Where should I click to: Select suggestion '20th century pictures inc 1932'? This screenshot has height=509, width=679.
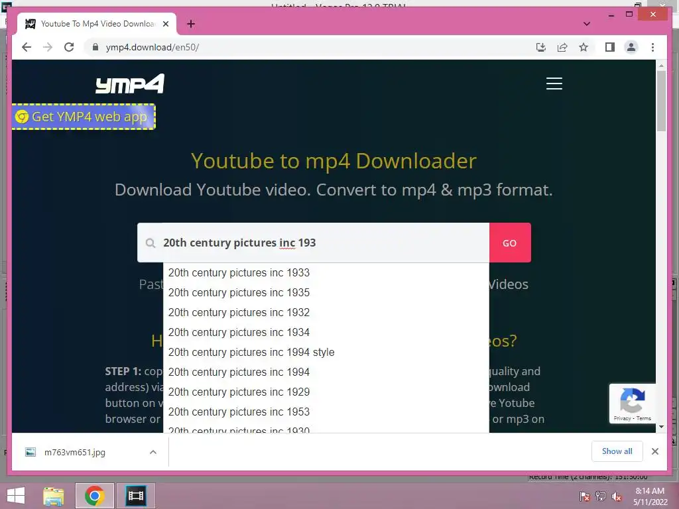click(x=326, y=313)
